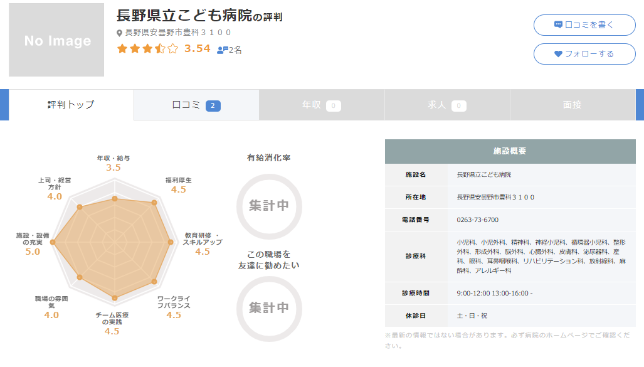Click the half-filled fourth rating star
Viewport: 644px width, 367px height.
(160, 49)
